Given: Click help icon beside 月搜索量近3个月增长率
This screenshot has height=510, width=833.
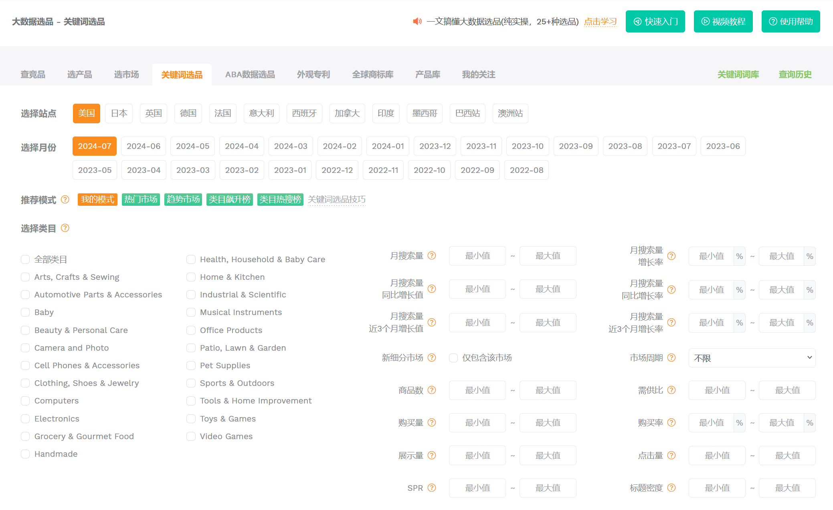Looking at the screenshot, I should [x=671, y=322].
